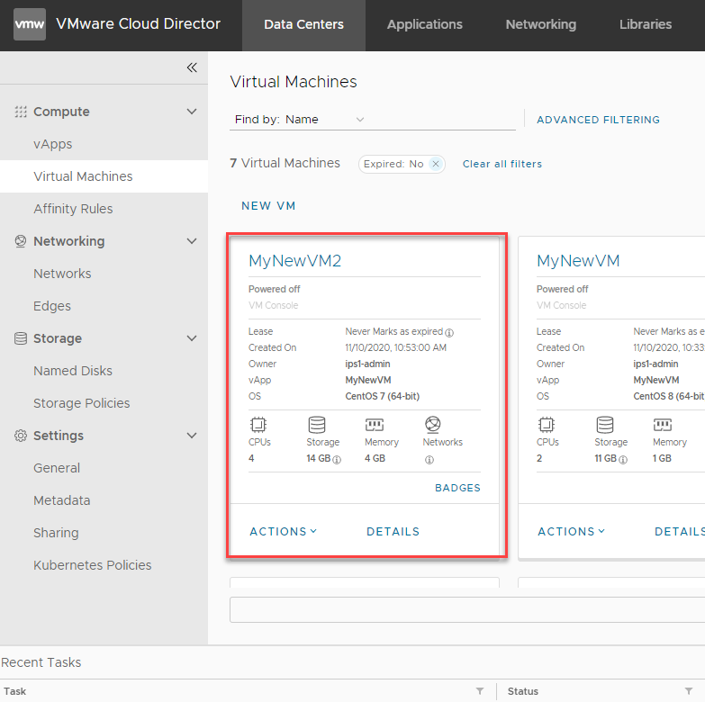Open Named Disks in the sidebar
This screenshot has width=705, height=702.
[x=73, y=371]
